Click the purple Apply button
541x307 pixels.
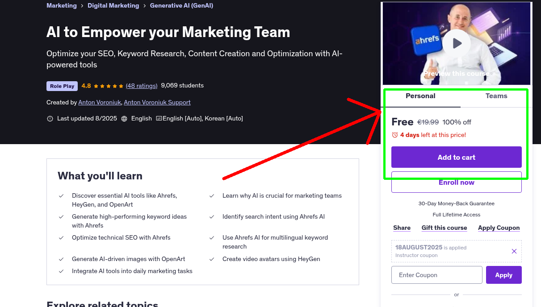tap(504, 275)
